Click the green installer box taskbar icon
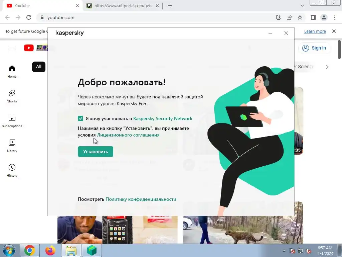Viewport: 342px width, 257px height. click(x=92, y=250)
